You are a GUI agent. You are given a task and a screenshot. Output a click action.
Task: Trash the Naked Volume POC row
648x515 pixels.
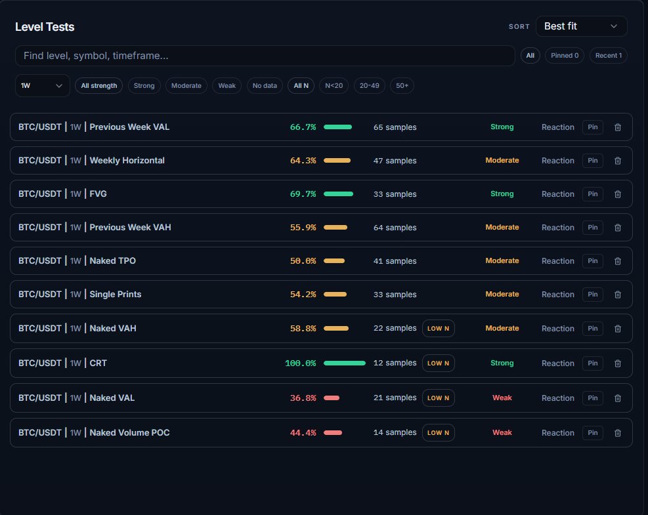617,433
